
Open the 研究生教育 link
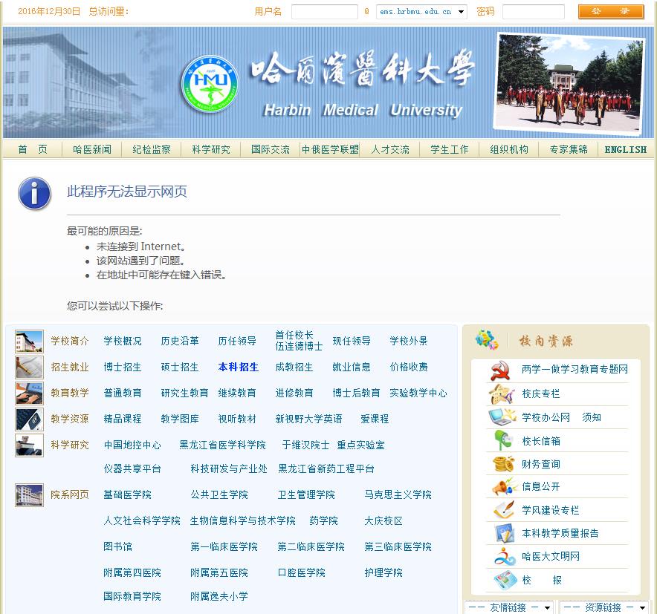(x=184, y=393)
